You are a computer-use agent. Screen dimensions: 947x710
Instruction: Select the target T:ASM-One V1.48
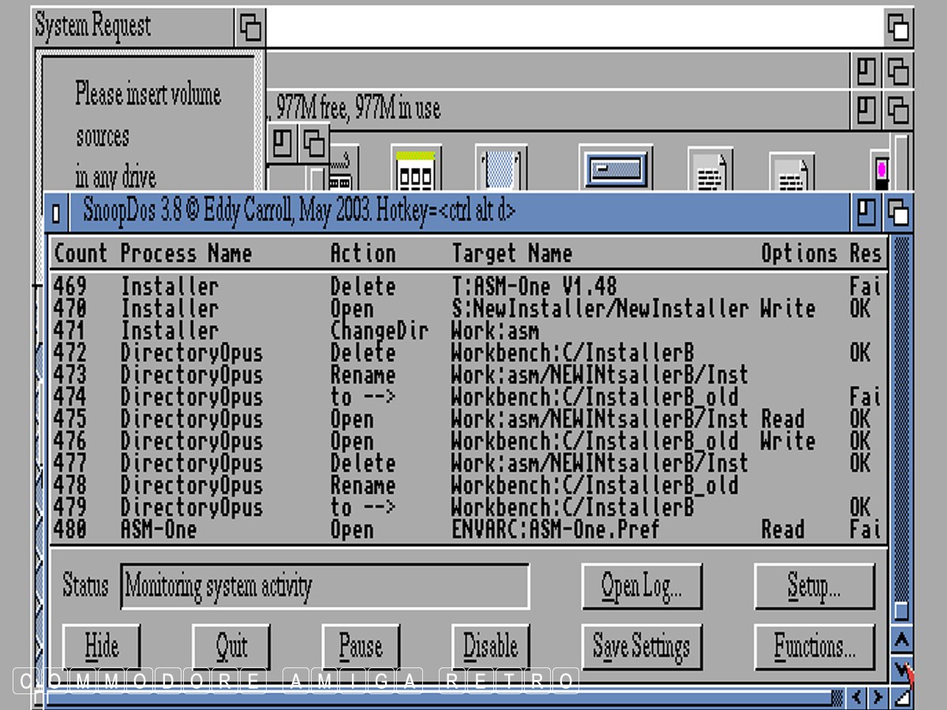click(534, 286)
